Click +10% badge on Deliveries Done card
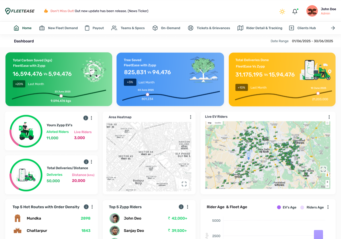 point(241,88)
